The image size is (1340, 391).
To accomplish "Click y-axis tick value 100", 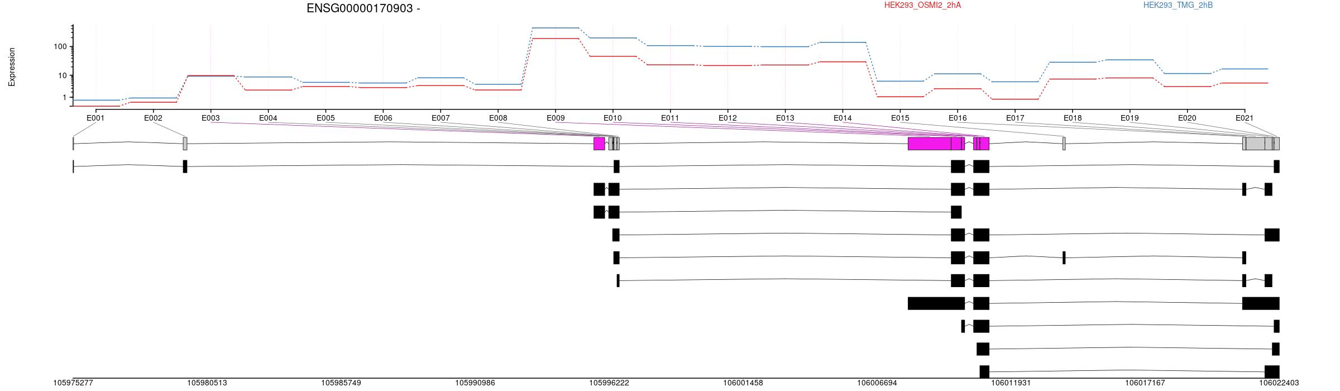I will 60,46.
